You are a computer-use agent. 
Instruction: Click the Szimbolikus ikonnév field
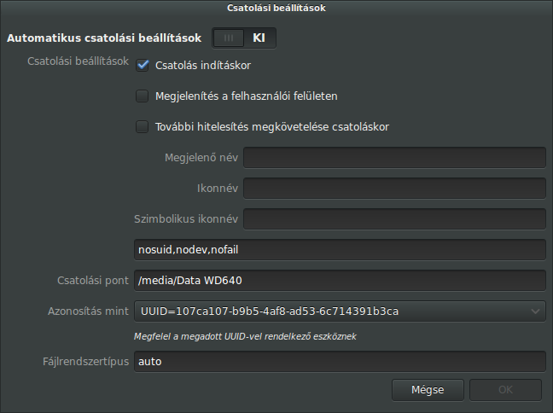point(394,219)
